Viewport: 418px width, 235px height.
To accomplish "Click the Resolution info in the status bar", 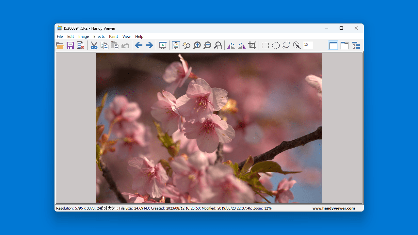I will pyautogui.click(x=87, y=208).
